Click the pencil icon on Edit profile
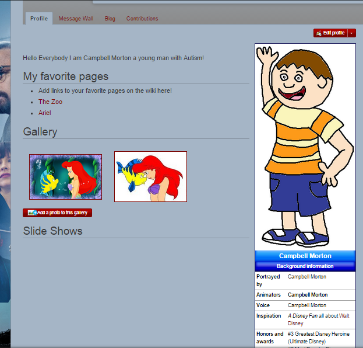The image size is (363, 348). point(319,33)
